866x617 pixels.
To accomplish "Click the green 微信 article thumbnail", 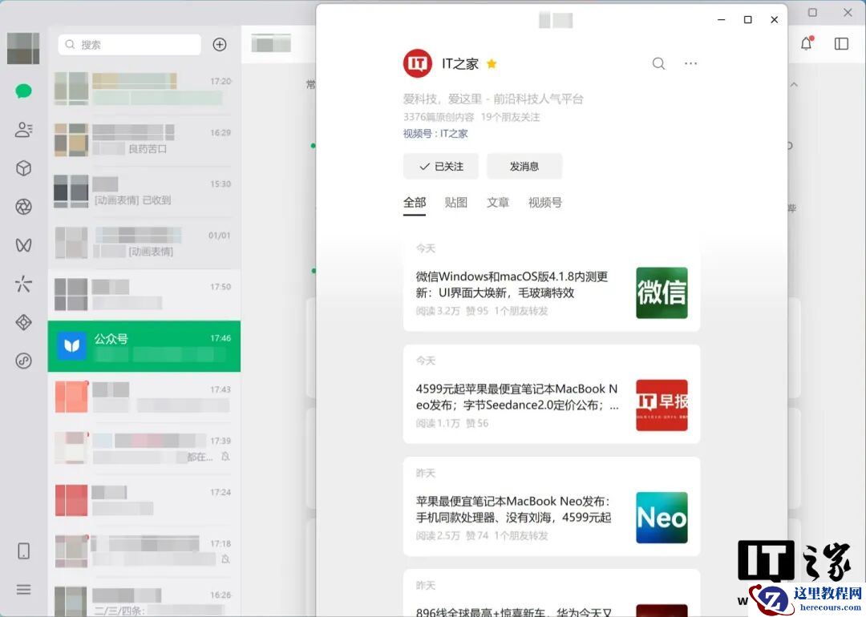I will click(662, 293).
